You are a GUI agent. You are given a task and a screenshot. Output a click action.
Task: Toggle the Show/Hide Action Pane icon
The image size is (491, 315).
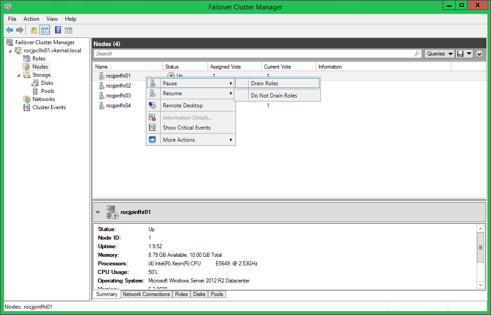click(x=69, y=30)
